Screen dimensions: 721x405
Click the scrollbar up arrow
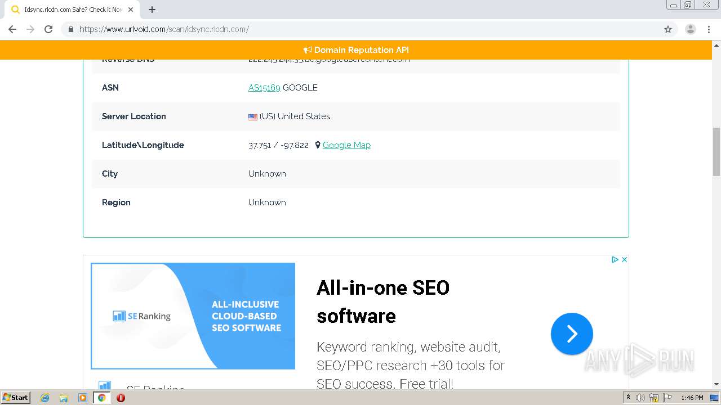716,45
